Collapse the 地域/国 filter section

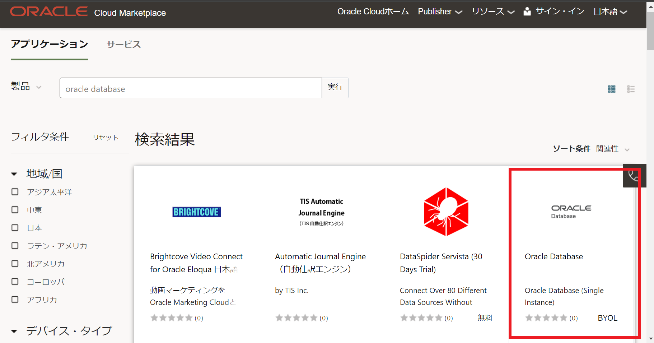point(14,173)
